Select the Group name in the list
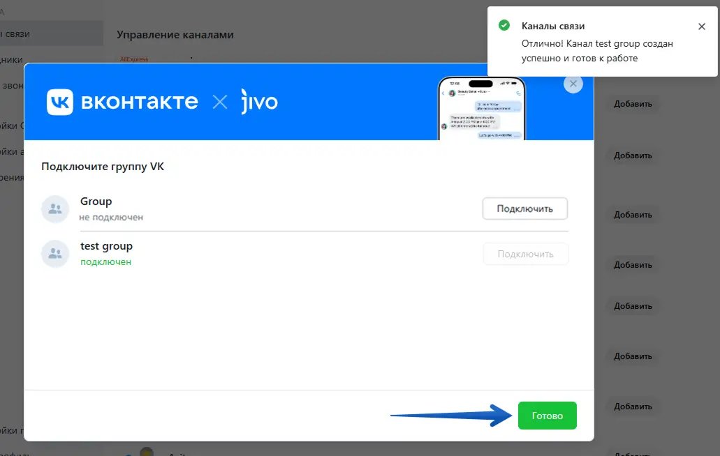This screenshot has height=456, width=720. (x=96, y=202)
